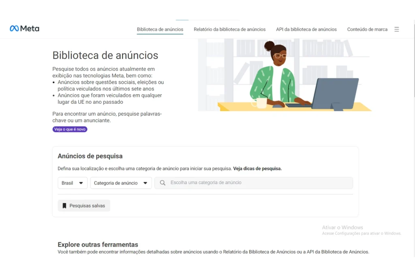Open API da biblioteca de anúncios tab

(x=306, y=29)
